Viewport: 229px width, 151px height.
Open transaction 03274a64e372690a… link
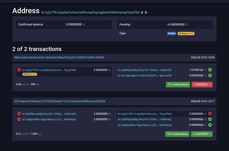(x=60, y=101)
